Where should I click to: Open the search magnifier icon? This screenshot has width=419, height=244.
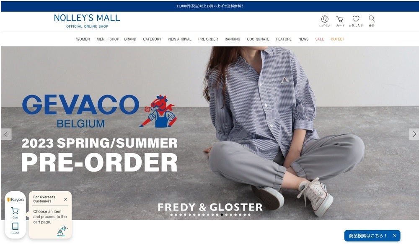[371, 21]
